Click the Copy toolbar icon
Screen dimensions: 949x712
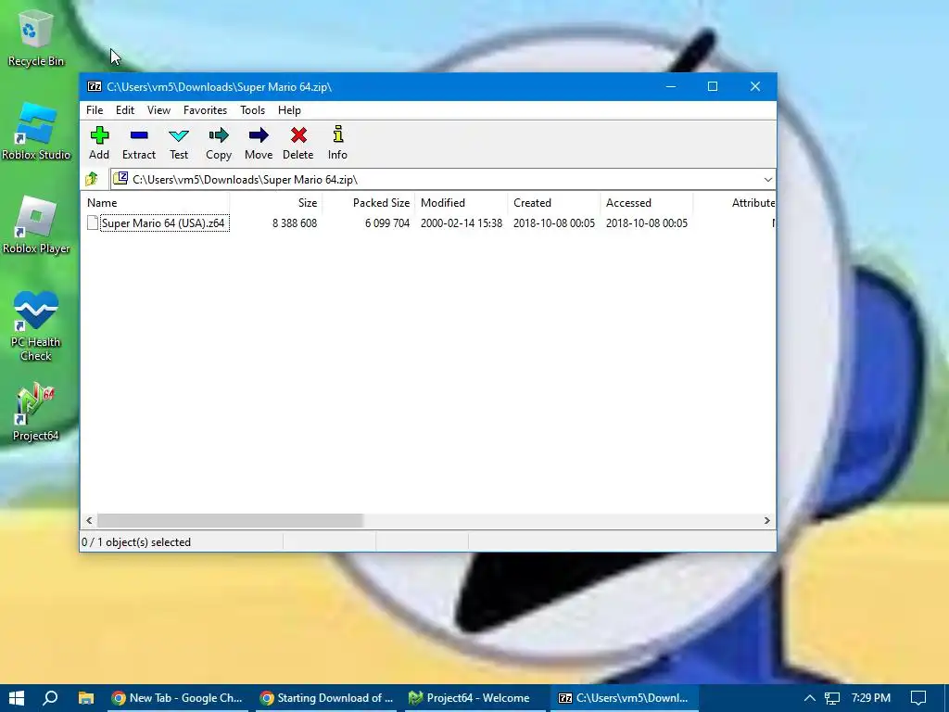pos(219,135)
